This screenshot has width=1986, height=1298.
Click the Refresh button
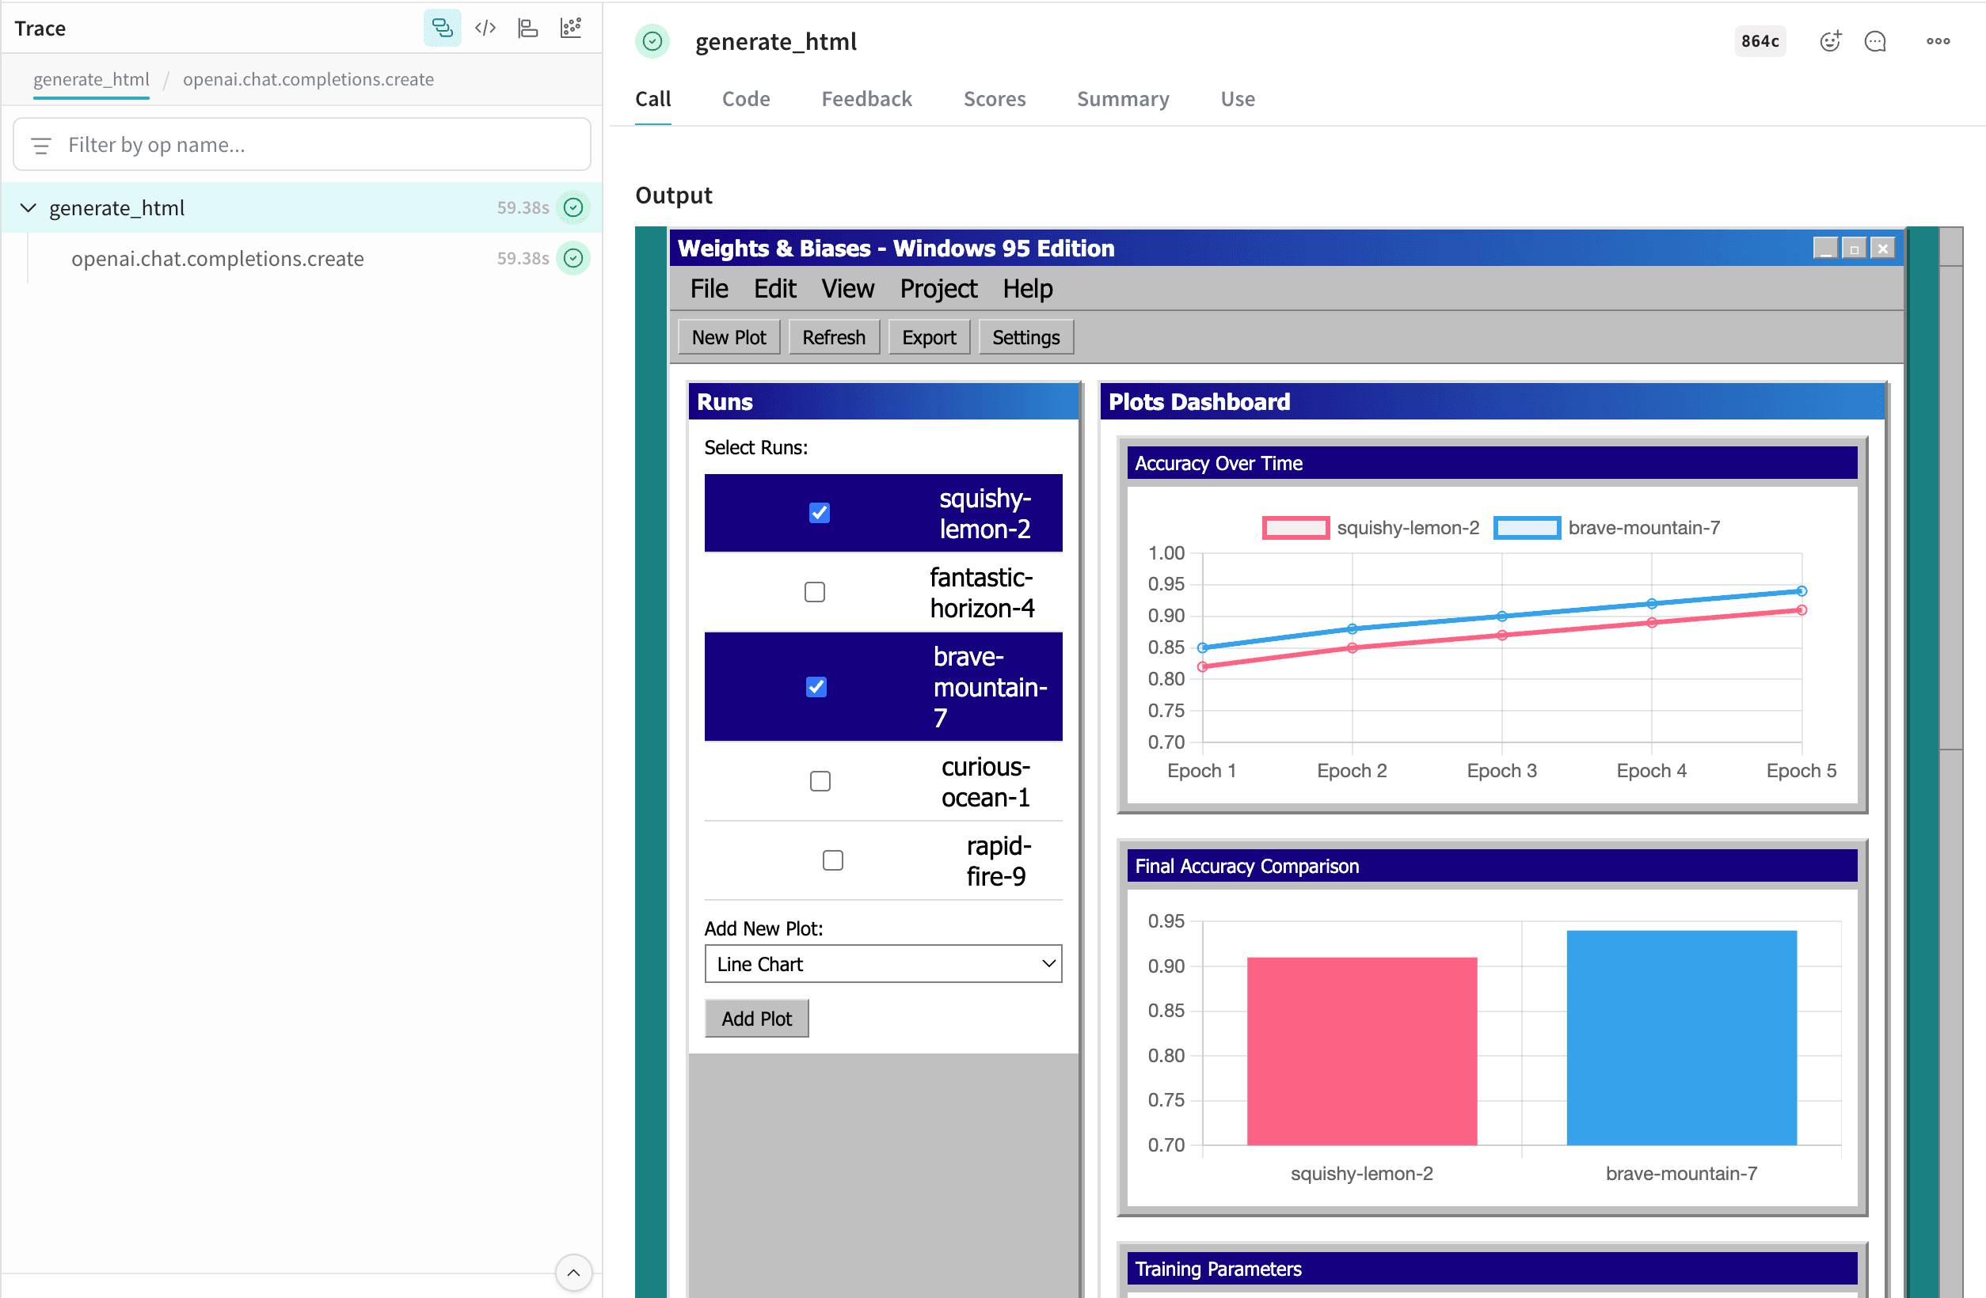834,337
